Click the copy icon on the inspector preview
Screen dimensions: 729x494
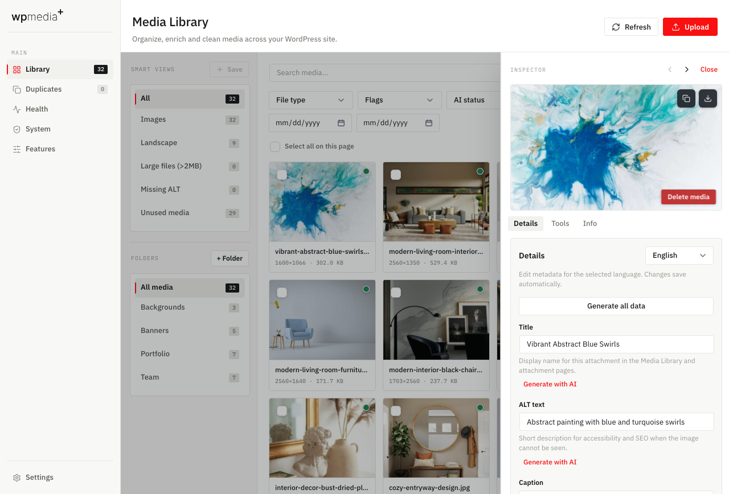tap(686, 98)
